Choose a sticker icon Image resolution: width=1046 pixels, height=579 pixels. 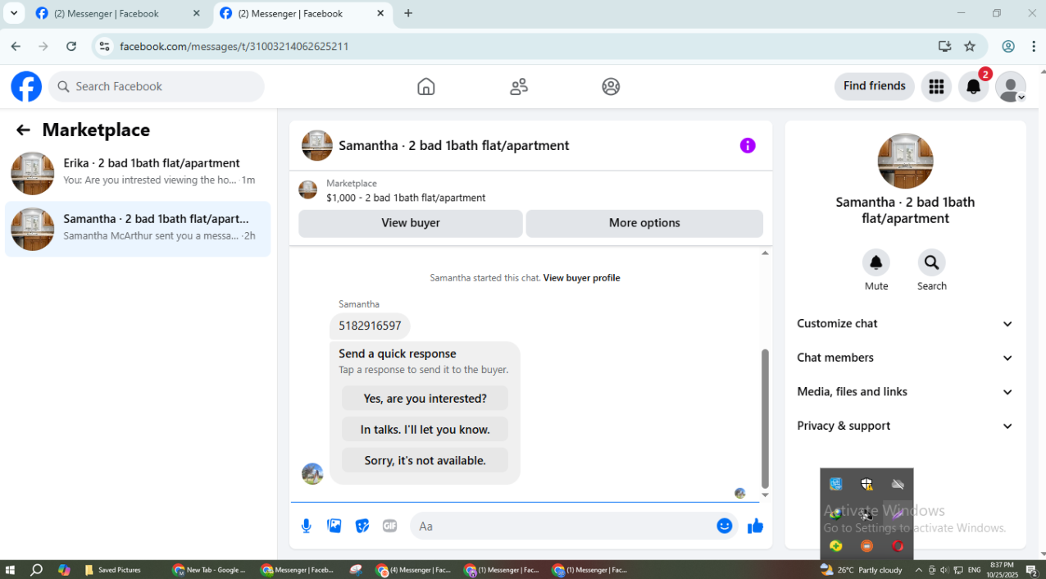[x=362, y=526]
